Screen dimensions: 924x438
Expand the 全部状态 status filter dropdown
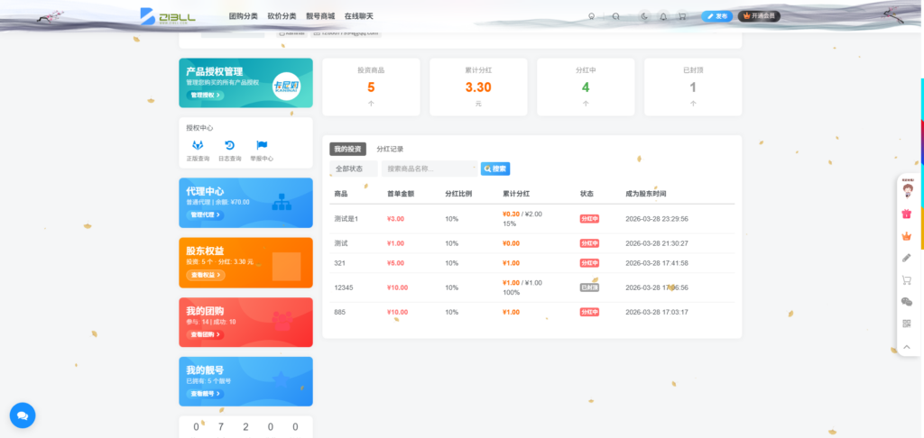(353, 169)
